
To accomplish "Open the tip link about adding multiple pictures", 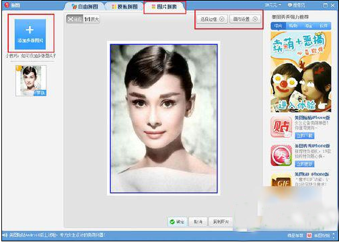I will click(31, 56).
